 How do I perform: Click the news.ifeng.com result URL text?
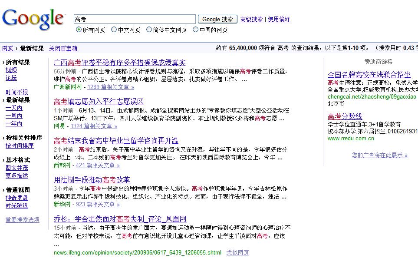point(138,252)
